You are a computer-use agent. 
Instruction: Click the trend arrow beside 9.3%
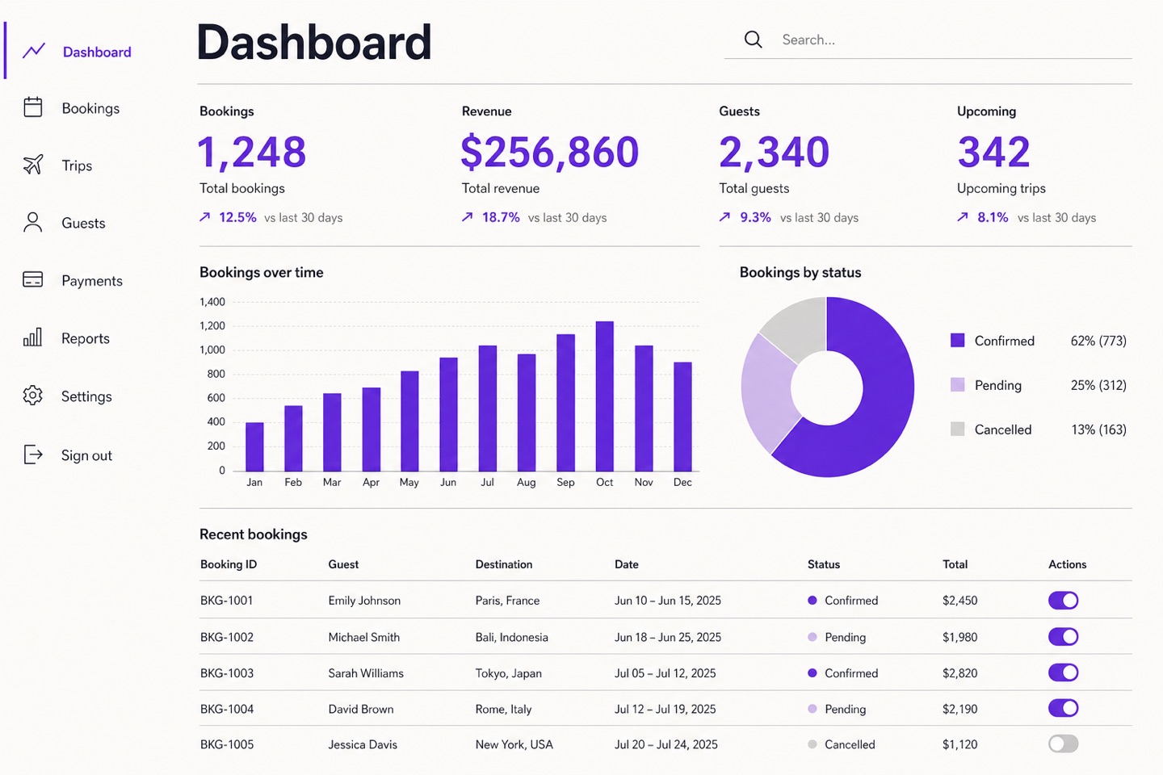[724, 217]
